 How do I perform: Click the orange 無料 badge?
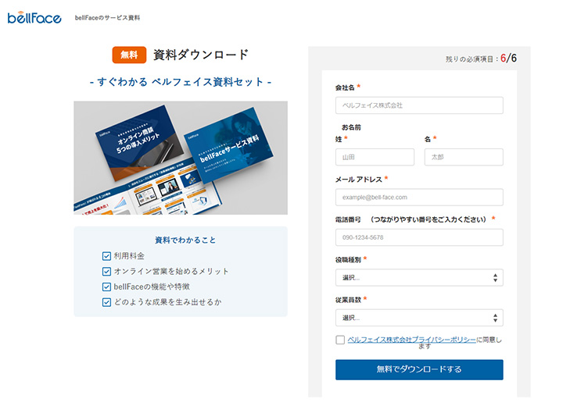click(129, 55)
